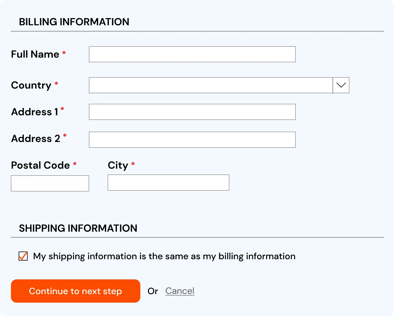Click the Country label text
This screenshot has height=316, width=394.
pyautogui.click(x=31, y=85)
